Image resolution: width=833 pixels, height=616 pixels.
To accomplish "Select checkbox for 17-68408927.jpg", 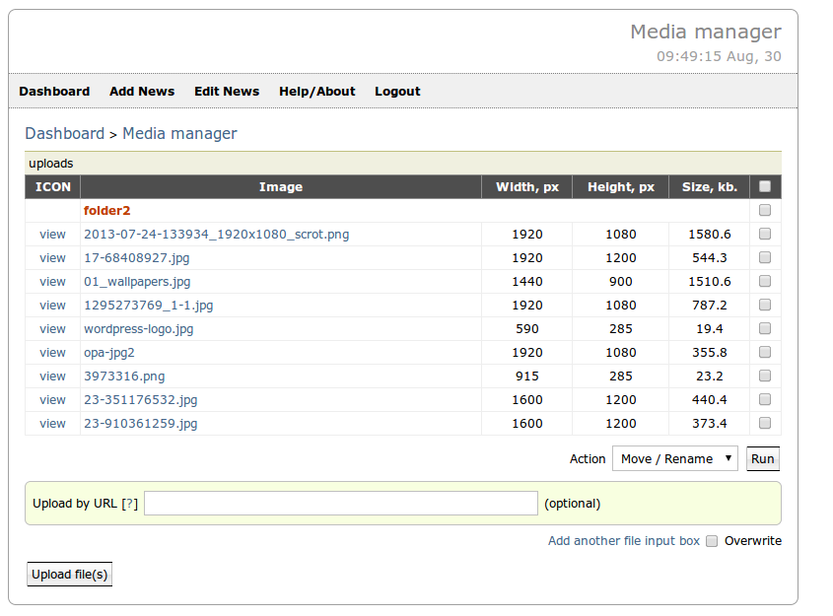I will pyautogui.click(x=765, y=257).
